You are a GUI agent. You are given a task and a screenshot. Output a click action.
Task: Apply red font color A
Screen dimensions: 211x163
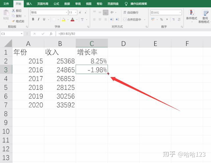(x=73, y=19)
